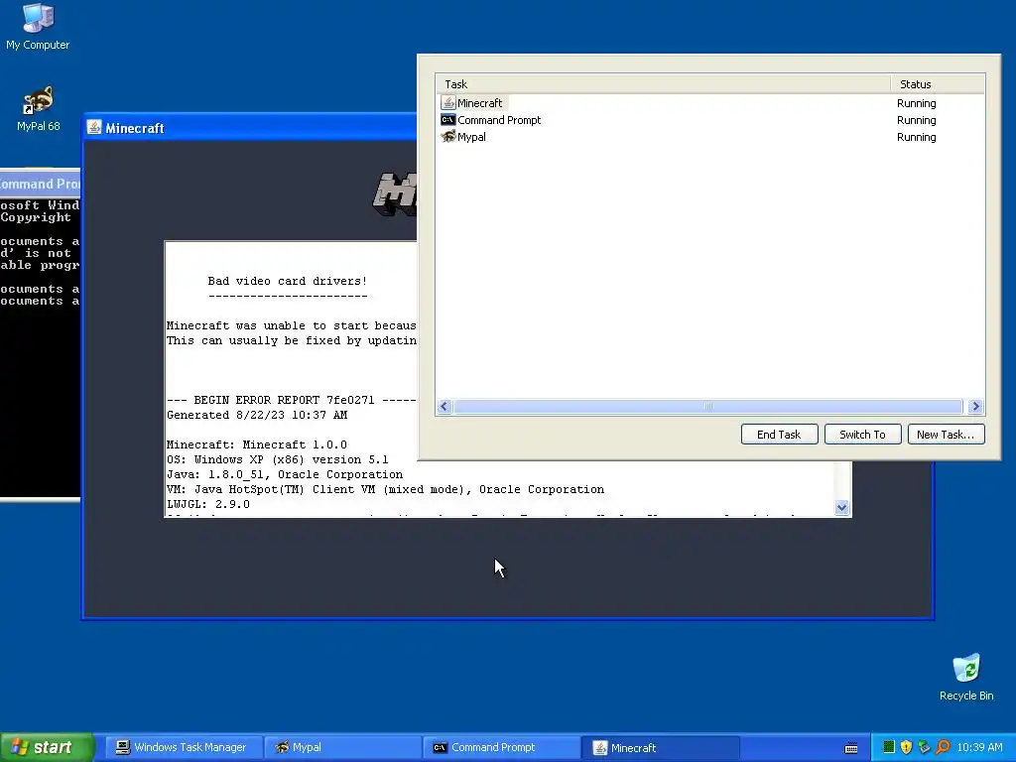The image size is (1016, 762).
Task: Switch to Command Prompt taskbar button
Action: (x=501, y=747)
